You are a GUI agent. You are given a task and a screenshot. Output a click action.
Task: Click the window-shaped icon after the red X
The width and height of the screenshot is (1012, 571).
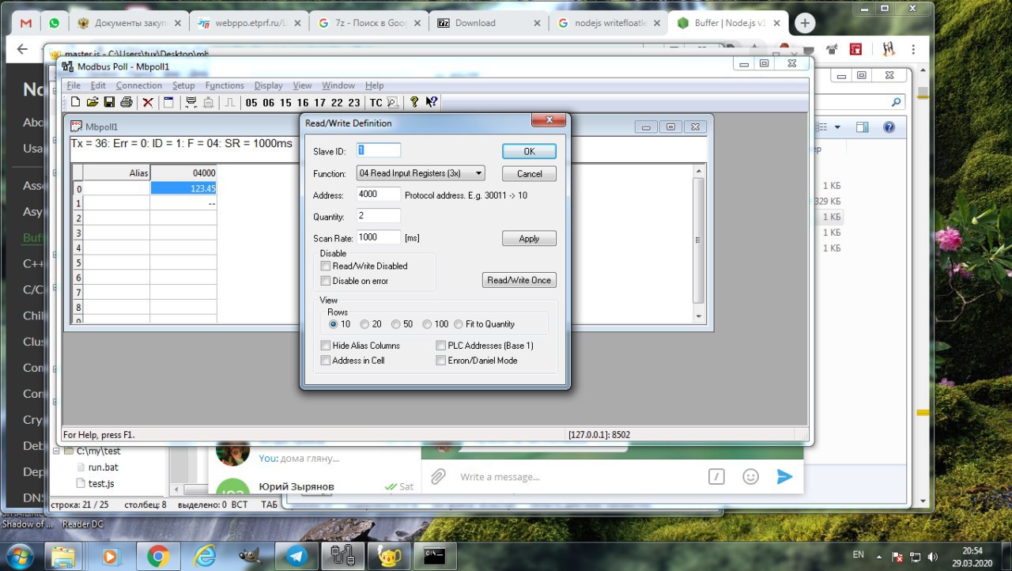click(168, 102)
